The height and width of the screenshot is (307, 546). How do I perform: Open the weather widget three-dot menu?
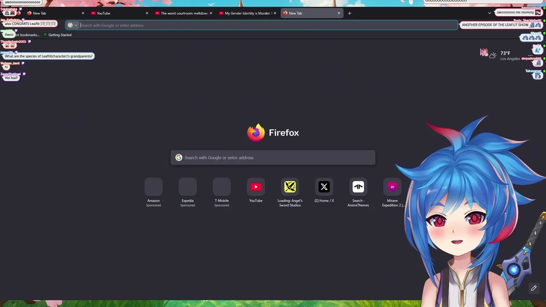pos(531,55)
